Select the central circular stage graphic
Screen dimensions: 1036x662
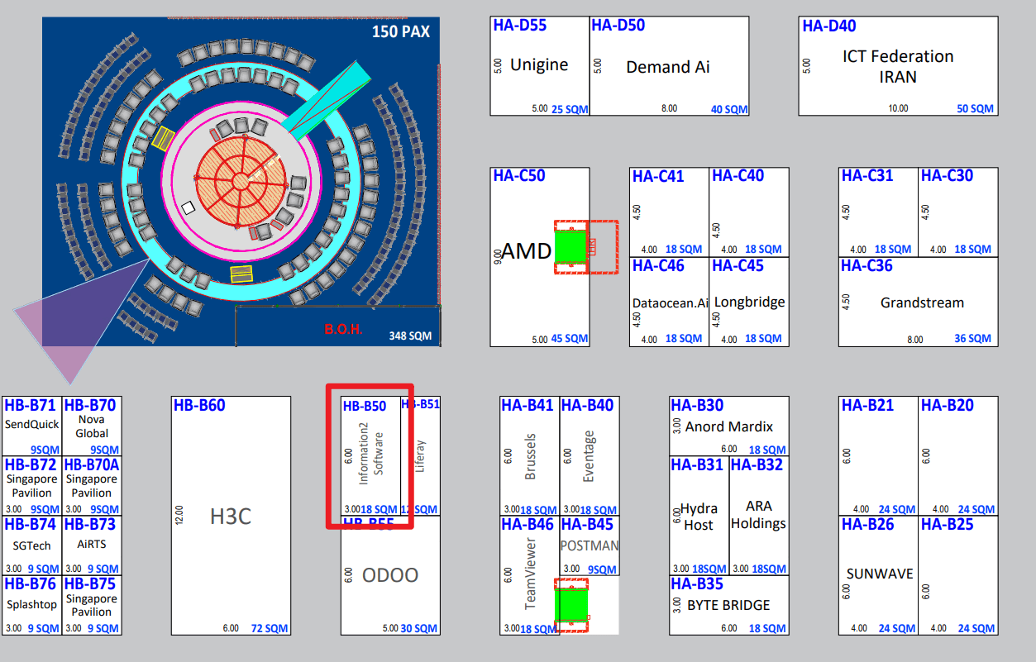coord(240,182)
